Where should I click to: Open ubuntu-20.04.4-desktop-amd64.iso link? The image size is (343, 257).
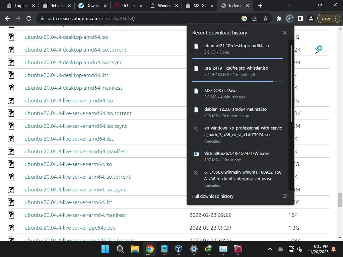coord(66,37)
